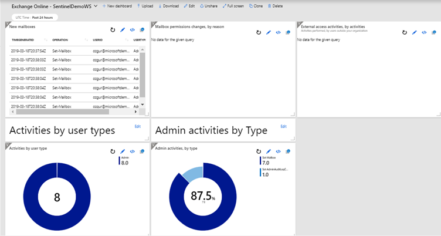The image size is (441, 236).
Task: Open analytics icon on Activities by user type chart
Action: (142, 151)
